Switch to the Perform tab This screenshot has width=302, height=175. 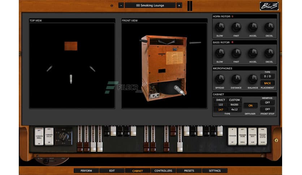point(86,171)
